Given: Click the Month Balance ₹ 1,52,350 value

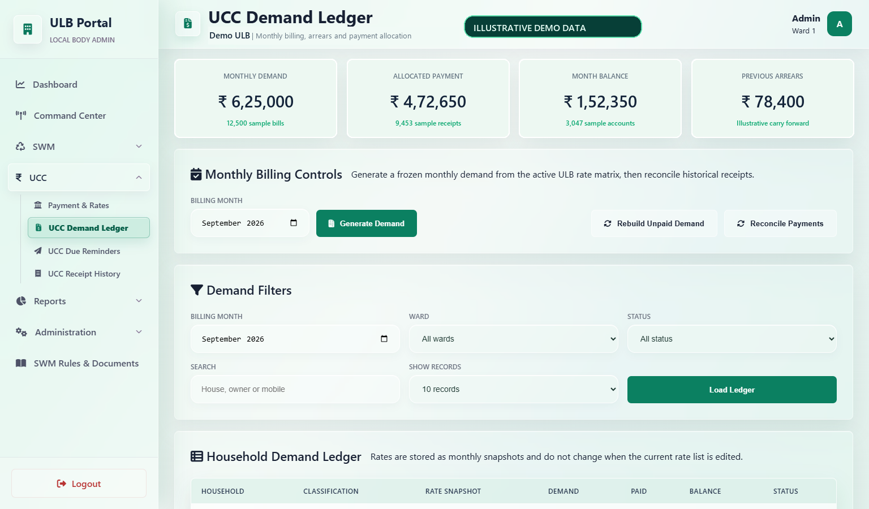Looking at the screenshot, I should (x=600, y=102).
